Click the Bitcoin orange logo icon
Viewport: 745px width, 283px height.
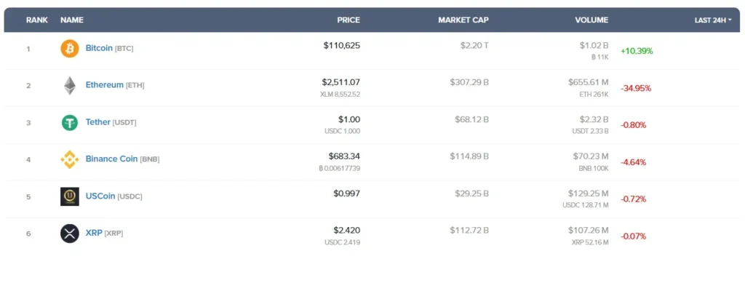pyautogui.click(x=70, y=49)
